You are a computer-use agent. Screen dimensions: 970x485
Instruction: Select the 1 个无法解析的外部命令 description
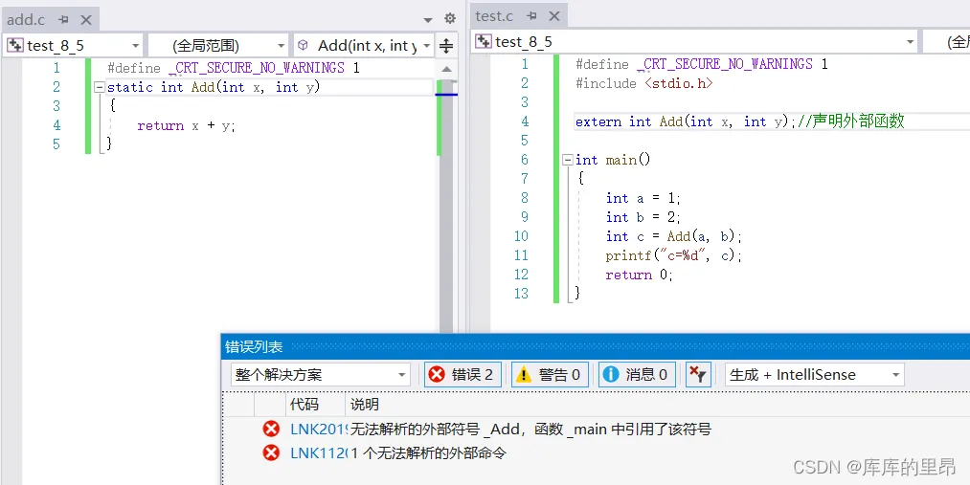[x=429, y=452]
